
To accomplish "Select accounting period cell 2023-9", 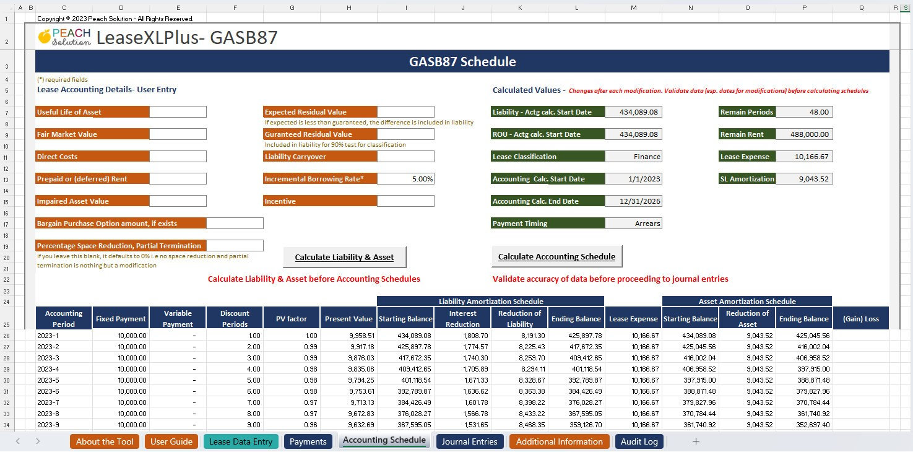I will click(x=64, y=425).
